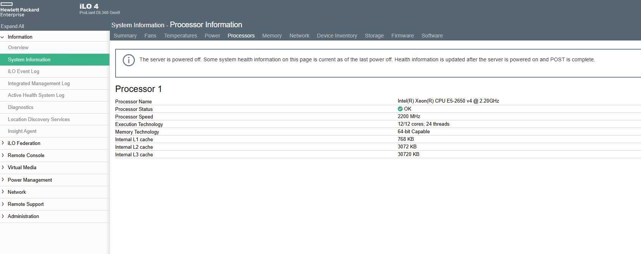Click the Processor Information page title
Image resolution: width=641 pixels, height=254 pixels.
coord(206,25)
